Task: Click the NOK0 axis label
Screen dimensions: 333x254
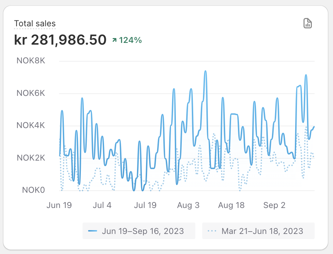Action: coord(33,190)
